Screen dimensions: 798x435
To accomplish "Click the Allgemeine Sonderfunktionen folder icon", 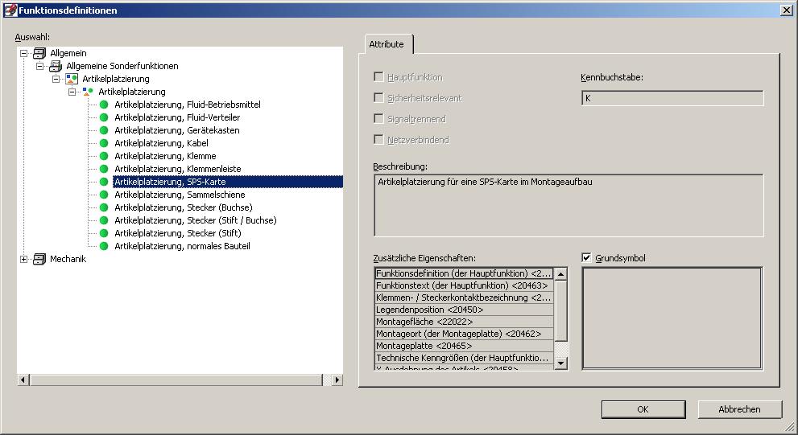I will click(56, 66).
